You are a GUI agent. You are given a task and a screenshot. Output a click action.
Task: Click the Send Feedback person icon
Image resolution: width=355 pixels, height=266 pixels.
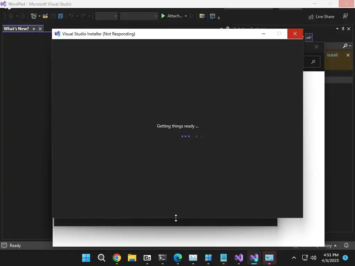(x=345, y=16)
